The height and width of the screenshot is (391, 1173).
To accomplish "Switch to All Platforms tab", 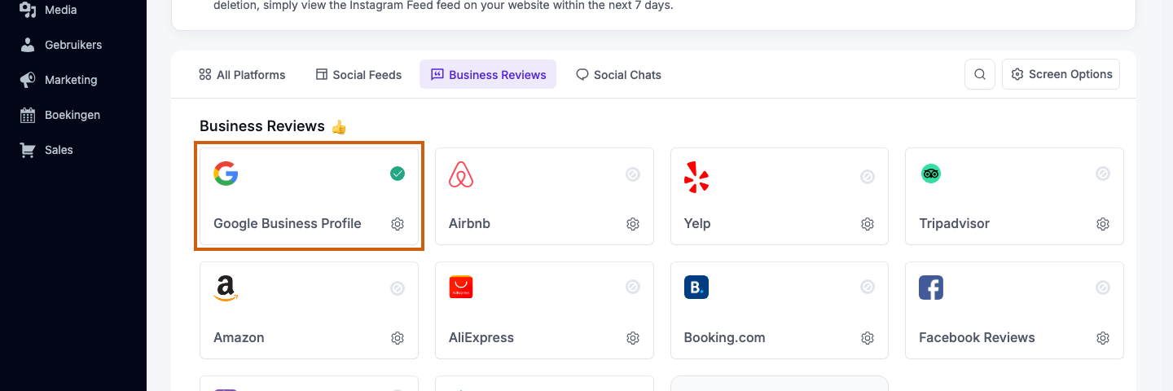I will click(x=242, y=75).
